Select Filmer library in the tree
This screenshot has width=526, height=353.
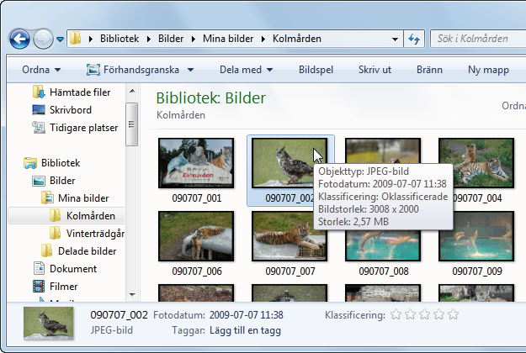click(x=63, y=287)
